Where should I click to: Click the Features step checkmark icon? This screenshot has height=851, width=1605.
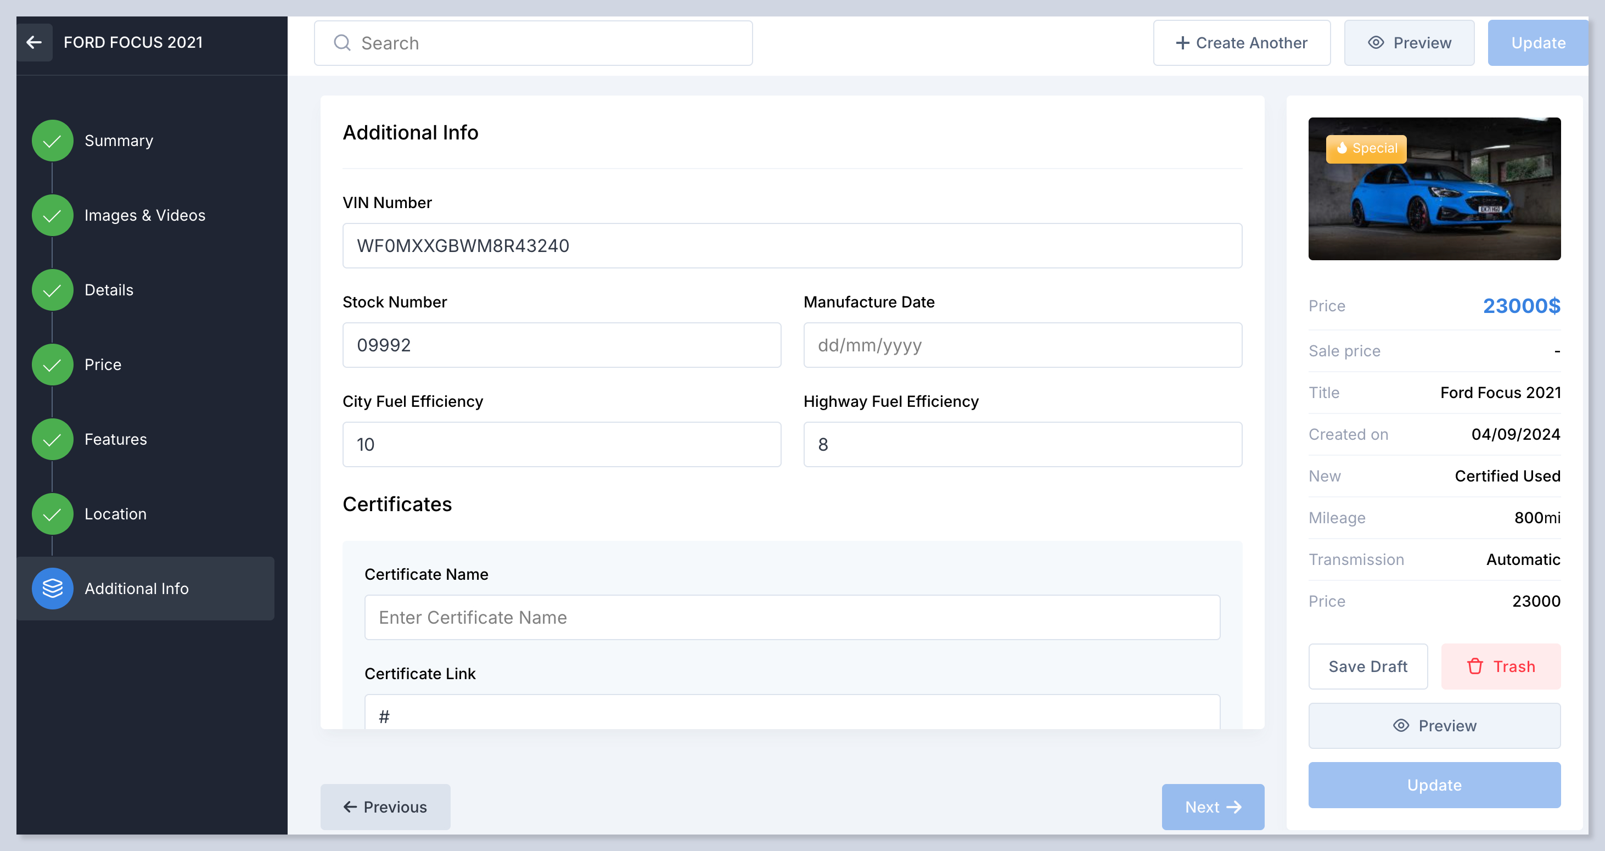coord(52,439)
